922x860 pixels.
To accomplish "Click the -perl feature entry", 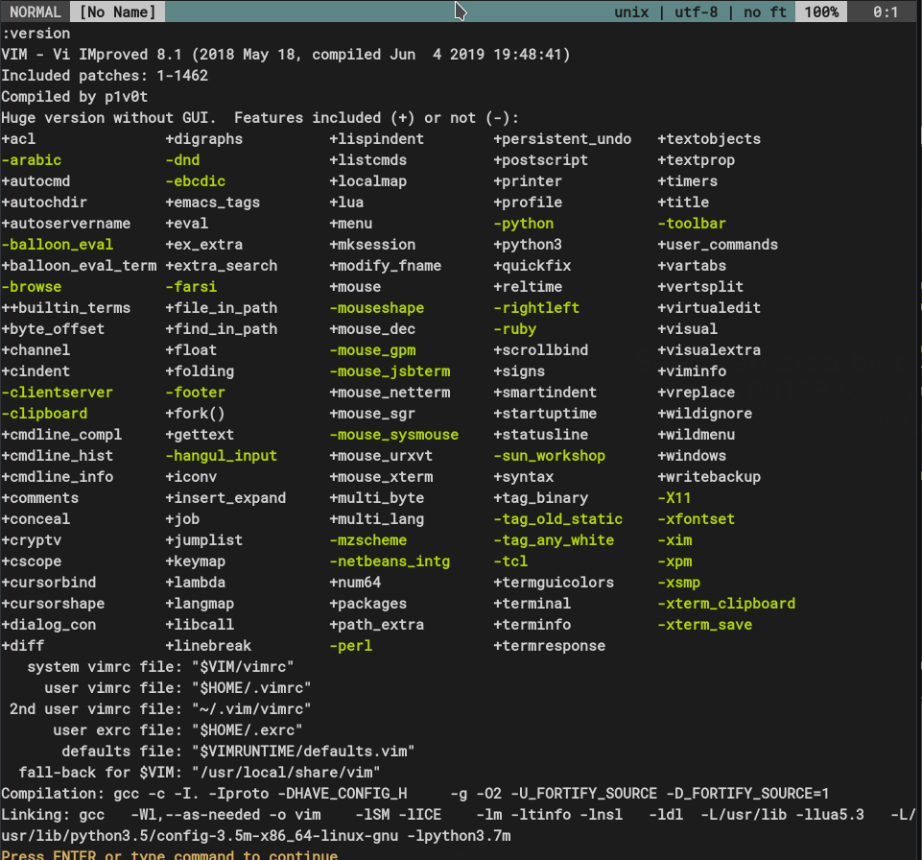I will [x=351, y=646].
